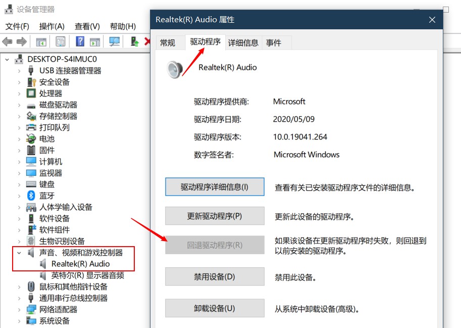The image size is (461, 328).
Task: Click the Bluetooth icon in device tree
Action: pos(31,196)
